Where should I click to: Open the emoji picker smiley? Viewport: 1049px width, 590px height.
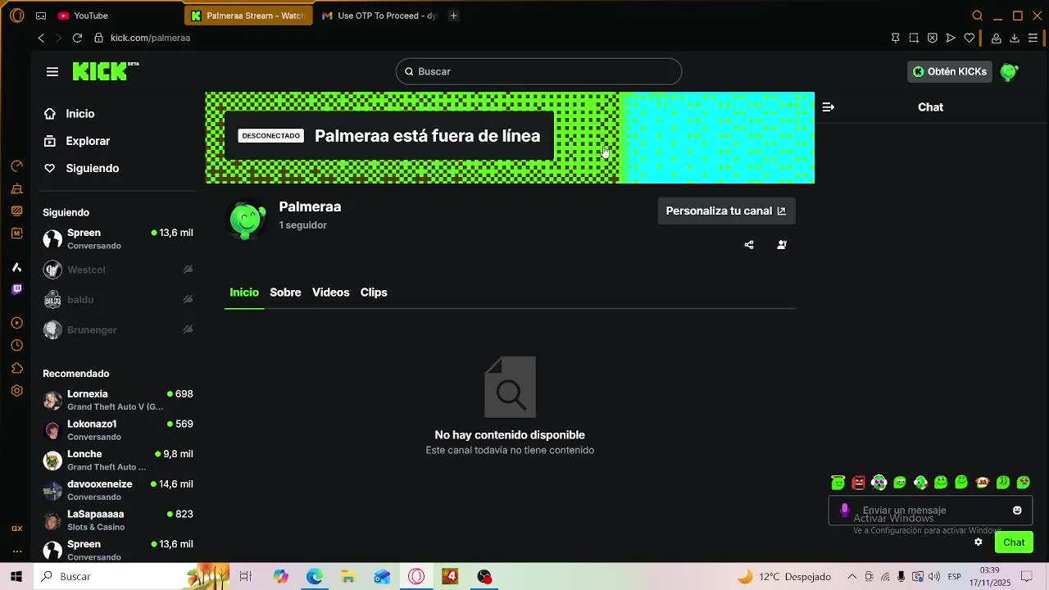click(x=1017, y=510)
